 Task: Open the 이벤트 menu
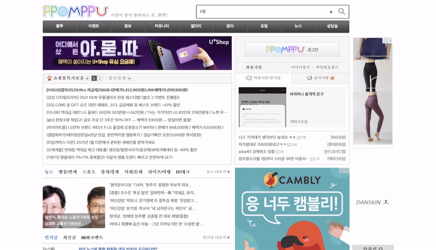click(94, 26)
